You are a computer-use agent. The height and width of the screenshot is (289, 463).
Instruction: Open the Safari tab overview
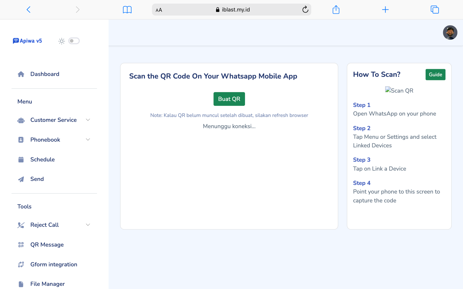coord(435,10)
